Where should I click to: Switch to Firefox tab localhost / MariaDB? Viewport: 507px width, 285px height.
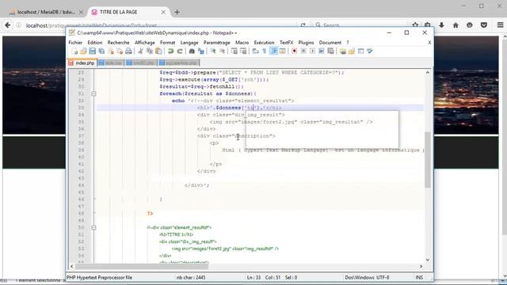46,12
